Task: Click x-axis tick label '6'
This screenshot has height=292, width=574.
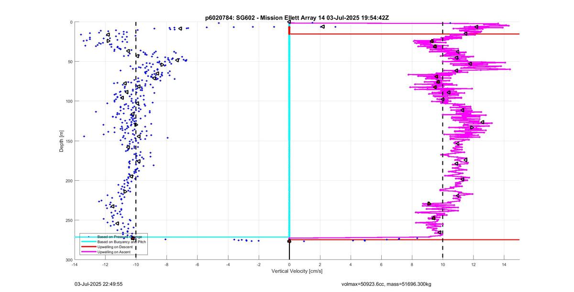Action: point(382,264)
